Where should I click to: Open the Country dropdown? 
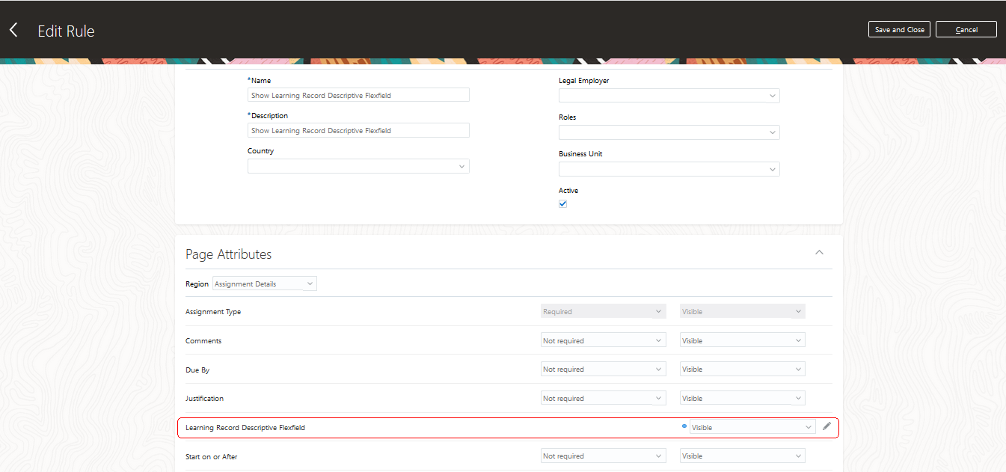(x=358, y=166)
